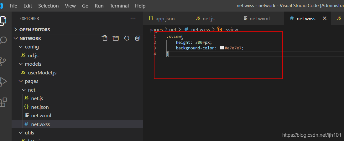344x141 pixels.
Task: Collapse the utils folder
Action: (x=77, y=133)
